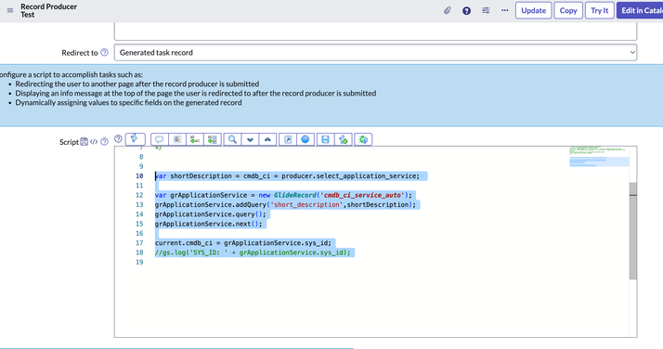Click 'grApplicationService.next();' on line 15
The height and width of the screenshot is (349, 663).
point(208,224)
